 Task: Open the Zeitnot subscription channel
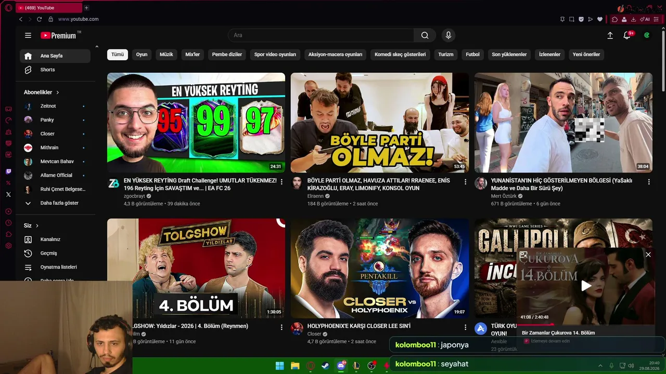pyautogui.click(x=55, y=106)
